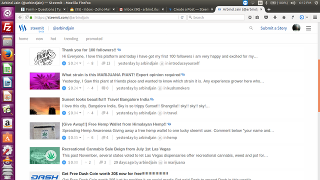Open the Steemit search magnifier icon
Screen dimensions: 320x180
point(251,28)
